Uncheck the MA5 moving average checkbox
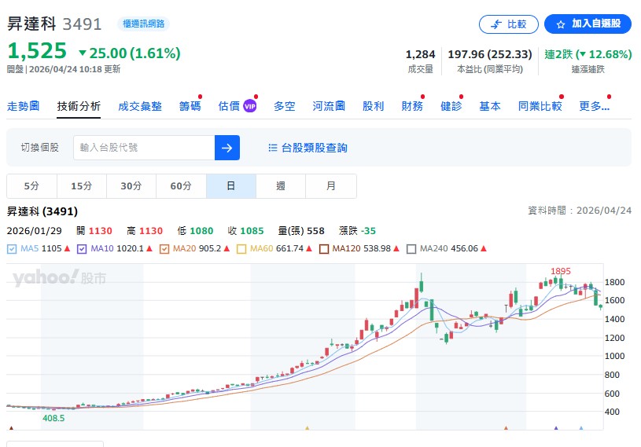The width and height of the screenshot is (641, 447). tap(12, 249)
